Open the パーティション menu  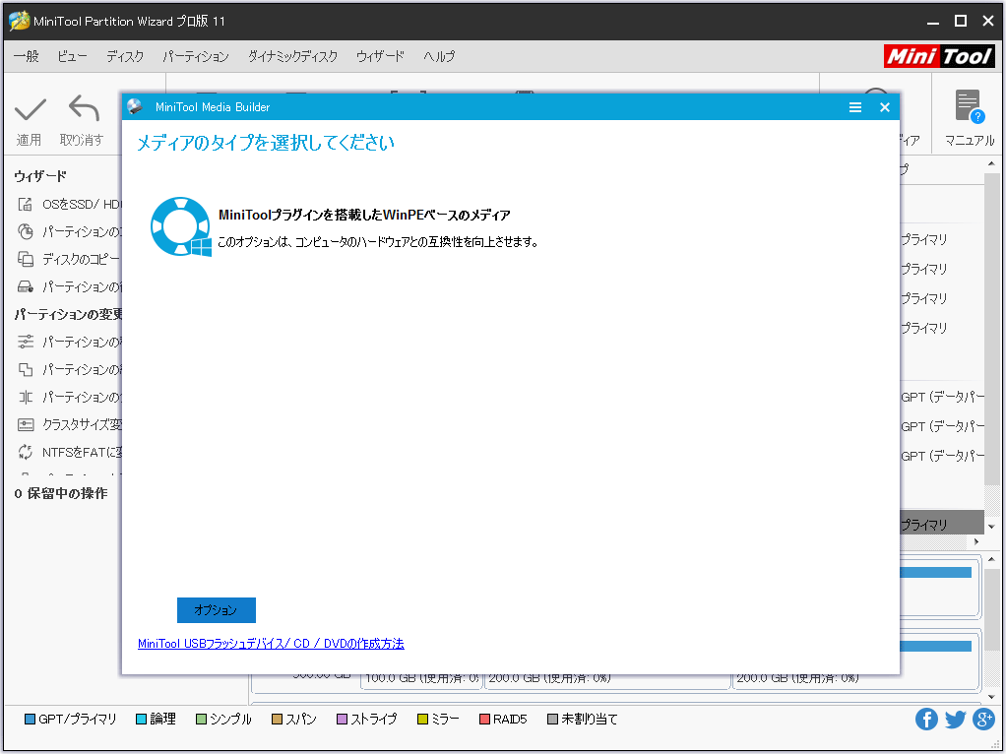[x=195, y=56]
